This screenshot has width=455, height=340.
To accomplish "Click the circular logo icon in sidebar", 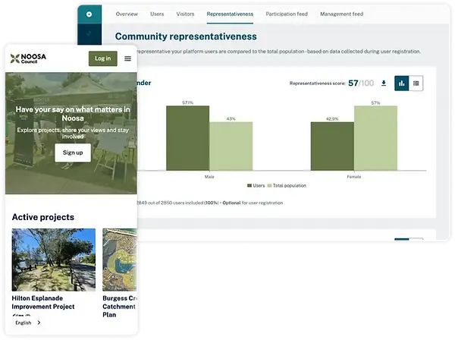I will click(89, 14).
